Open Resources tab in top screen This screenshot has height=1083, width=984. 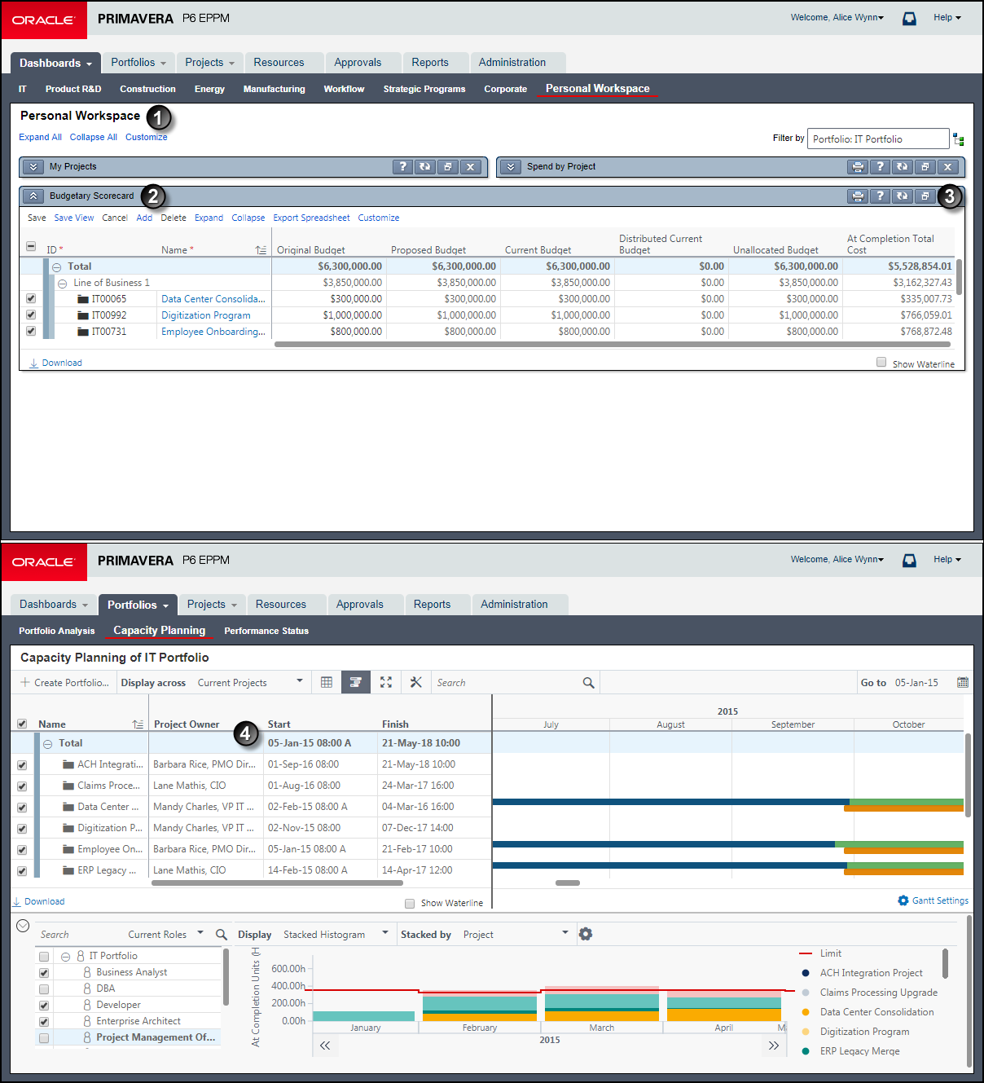click(x=279, y=63)
